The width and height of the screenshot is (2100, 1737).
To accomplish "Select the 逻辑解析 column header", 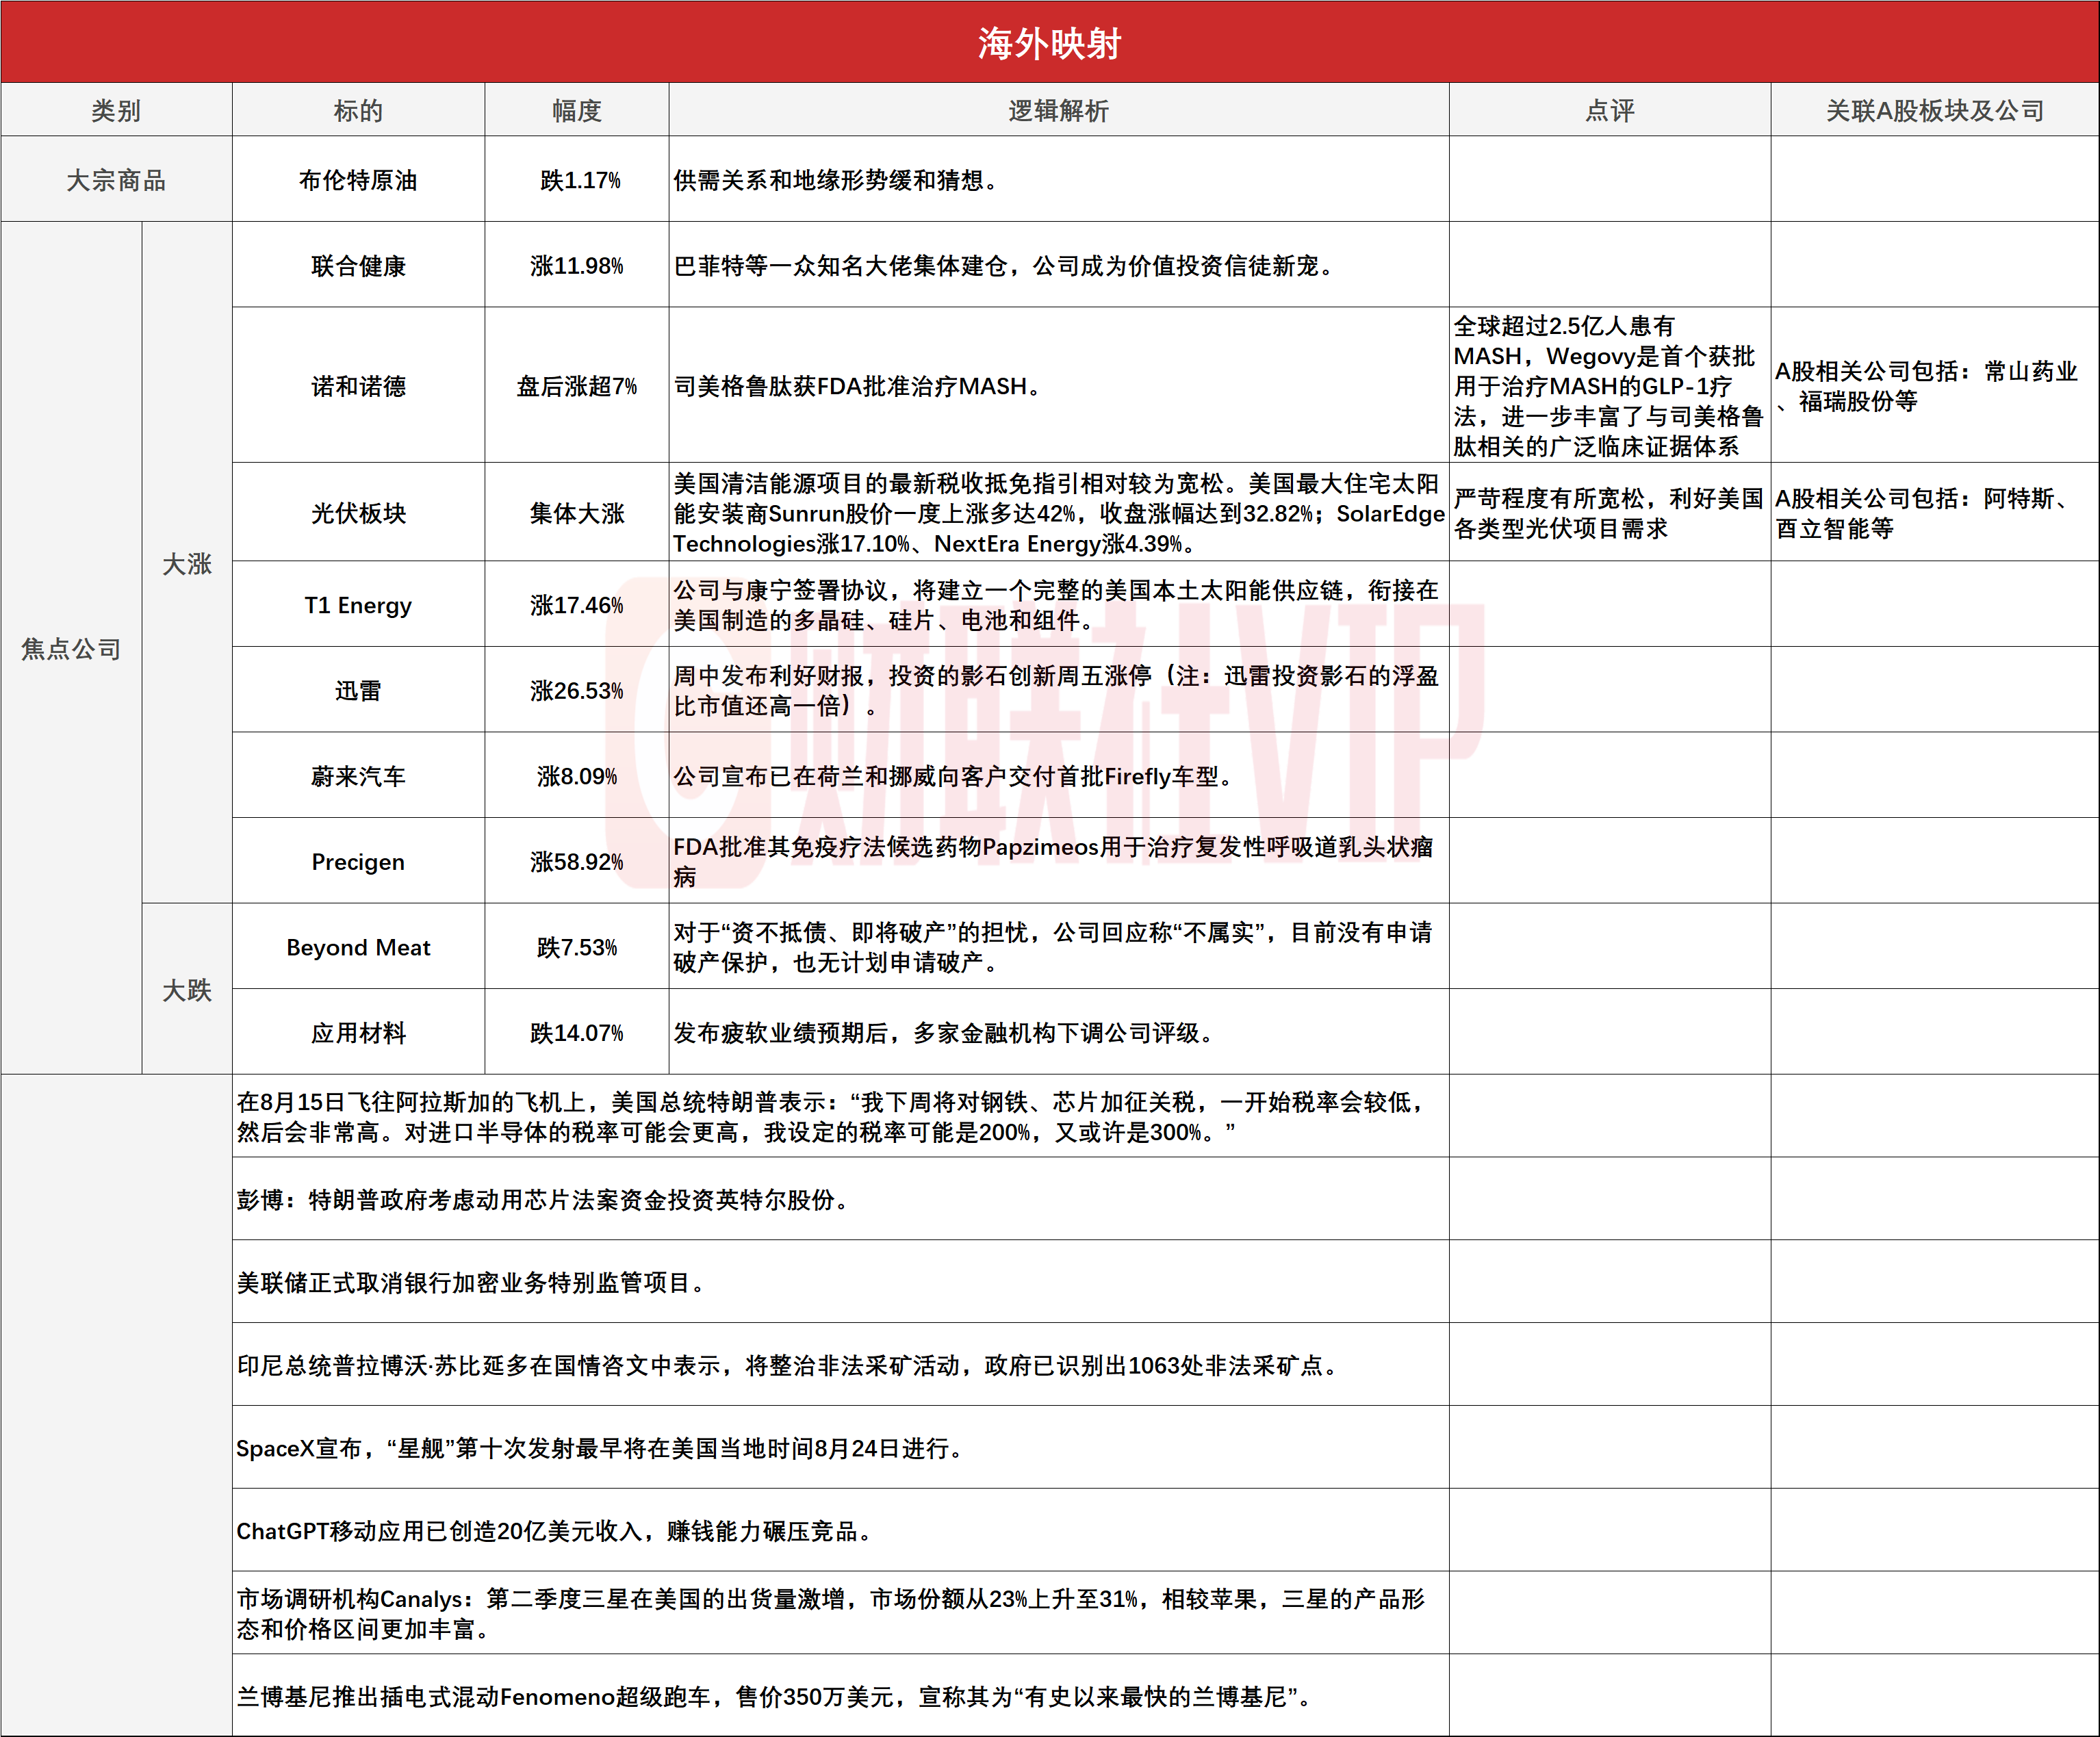I will 1059,110.
